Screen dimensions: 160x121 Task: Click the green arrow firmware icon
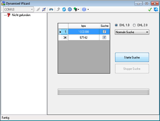coord(76,9)
